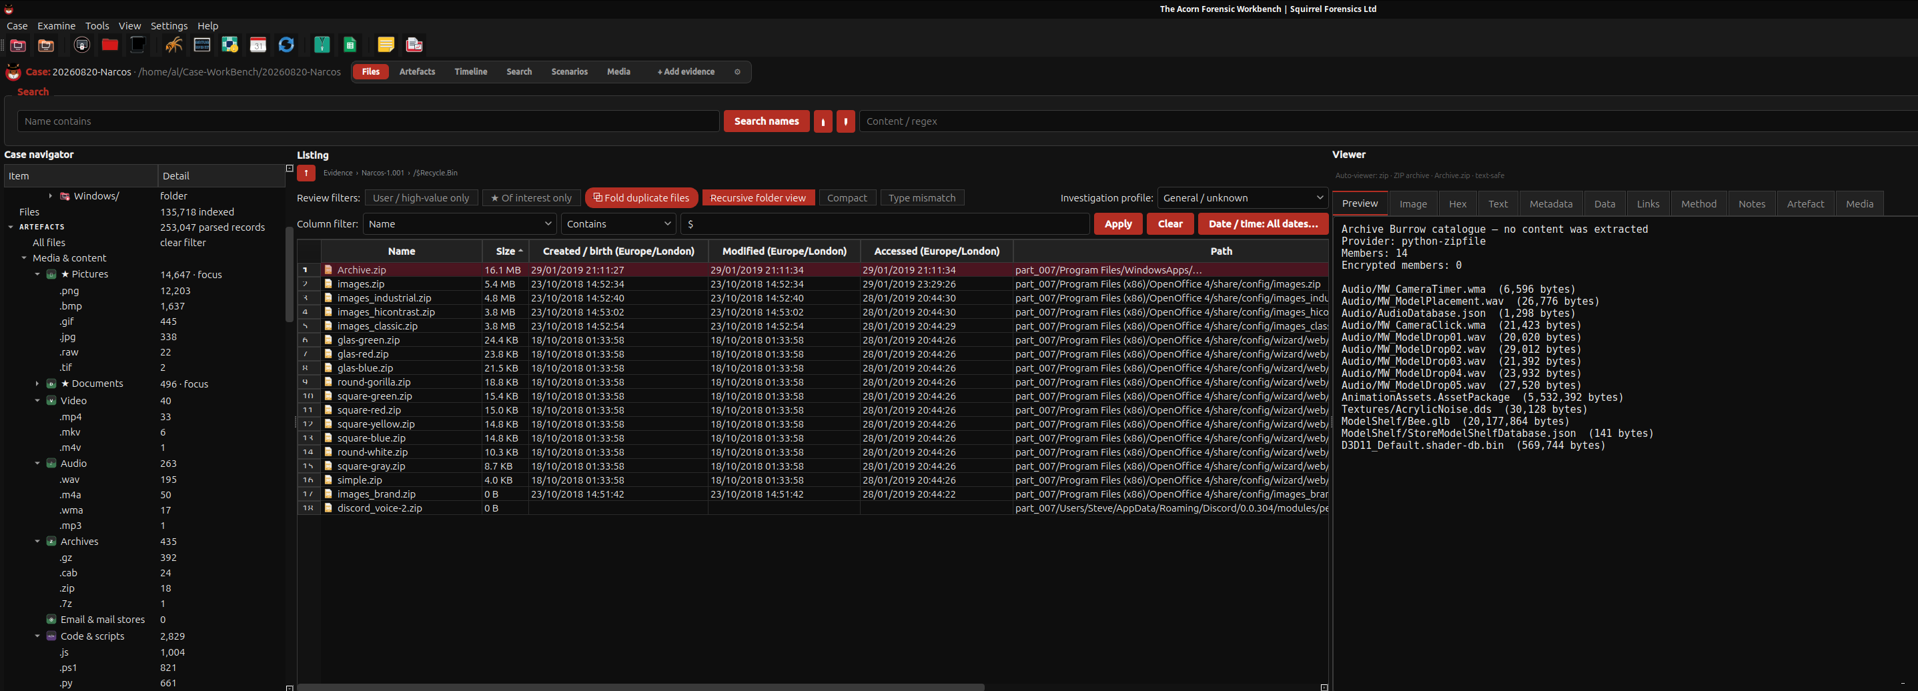Toggle the User / high-value only filter
1918x691 pixels.
(421, 198)
